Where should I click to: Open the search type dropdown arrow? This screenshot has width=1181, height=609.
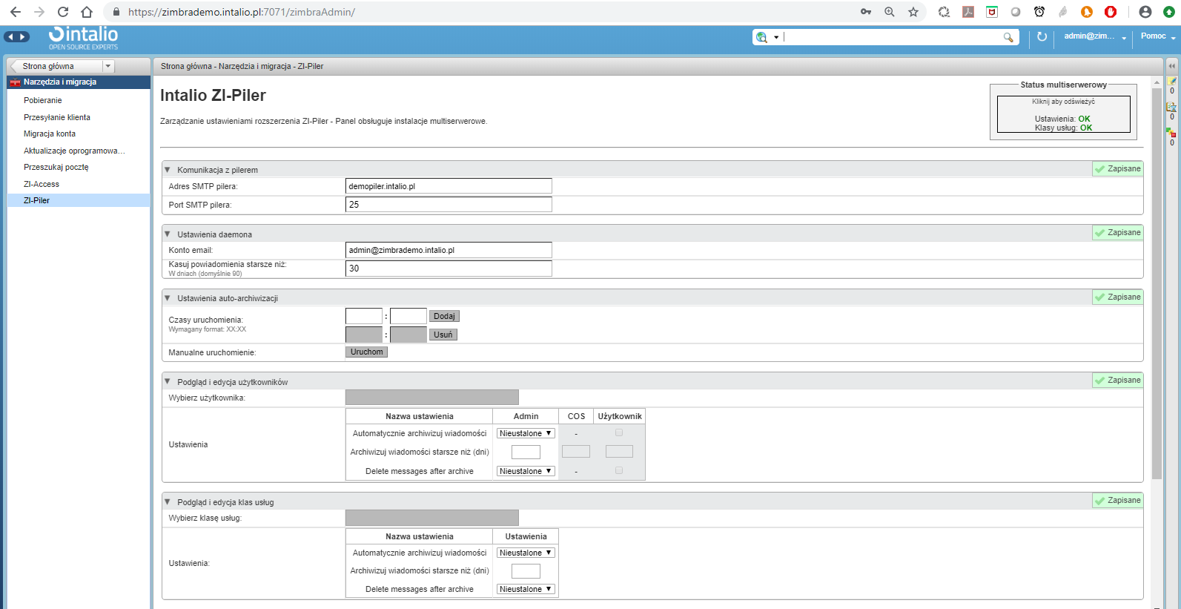tap(776, 37)
